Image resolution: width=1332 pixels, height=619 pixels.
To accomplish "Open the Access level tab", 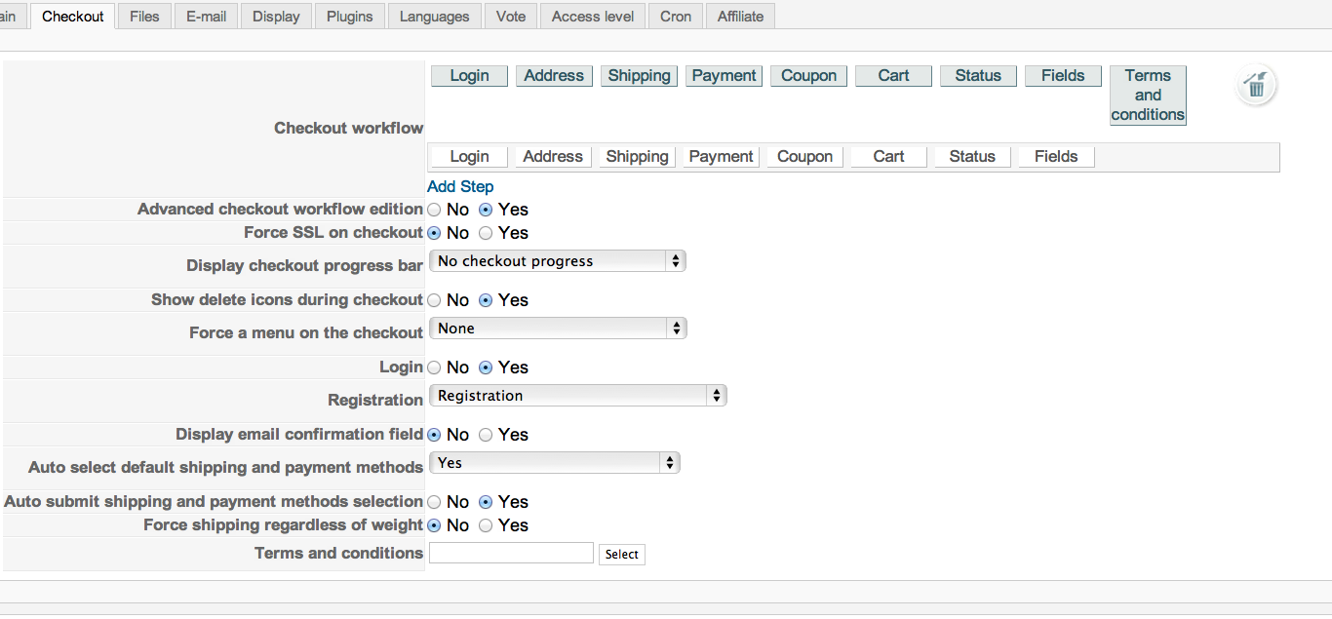I will pos(593,17).
